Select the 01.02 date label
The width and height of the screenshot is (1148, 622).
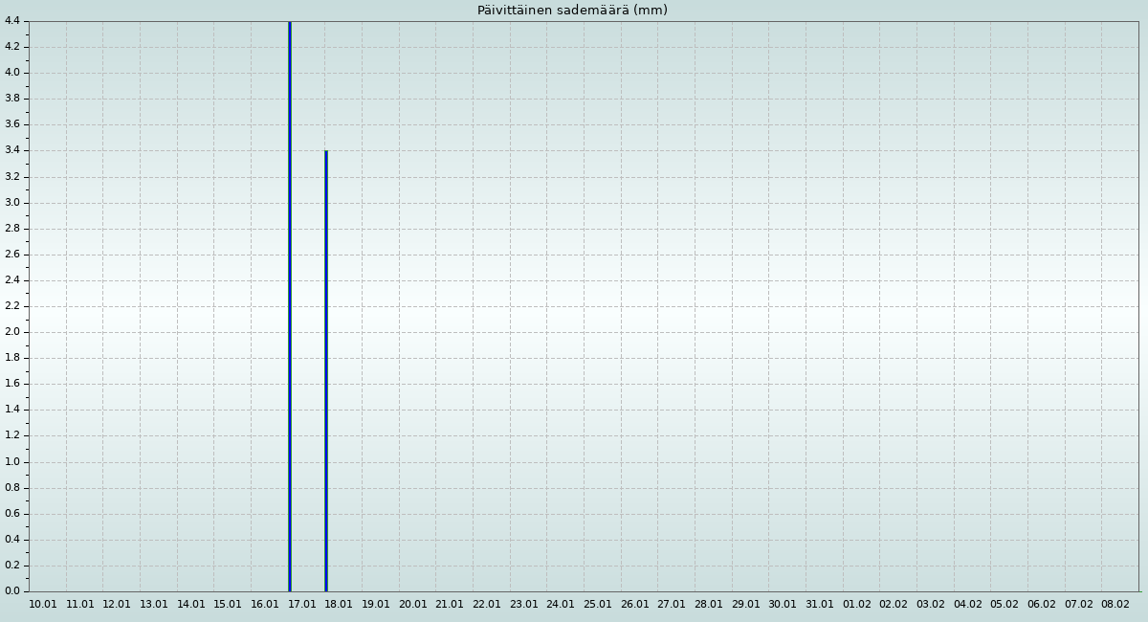(x=857, y=605)
